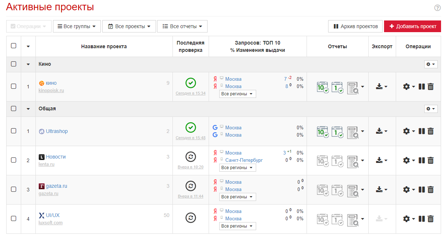Open the 10-day report for the кино project
The height and width of the screenshot is (240, 448).
pos(323,87)
